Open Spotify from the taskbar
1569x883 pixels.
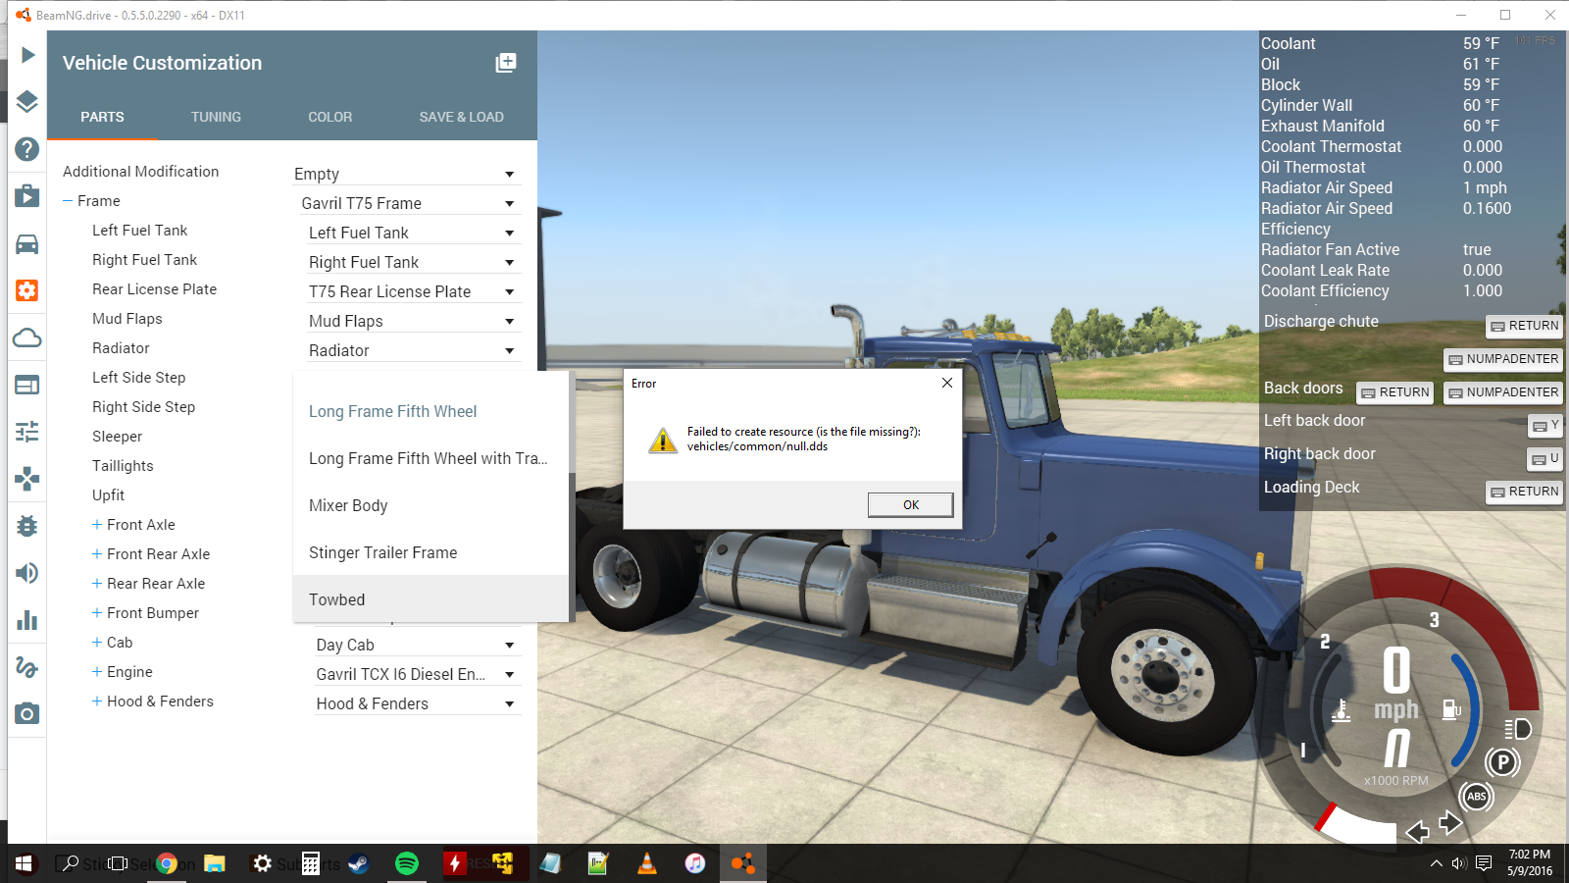click(x=406, y=863)
